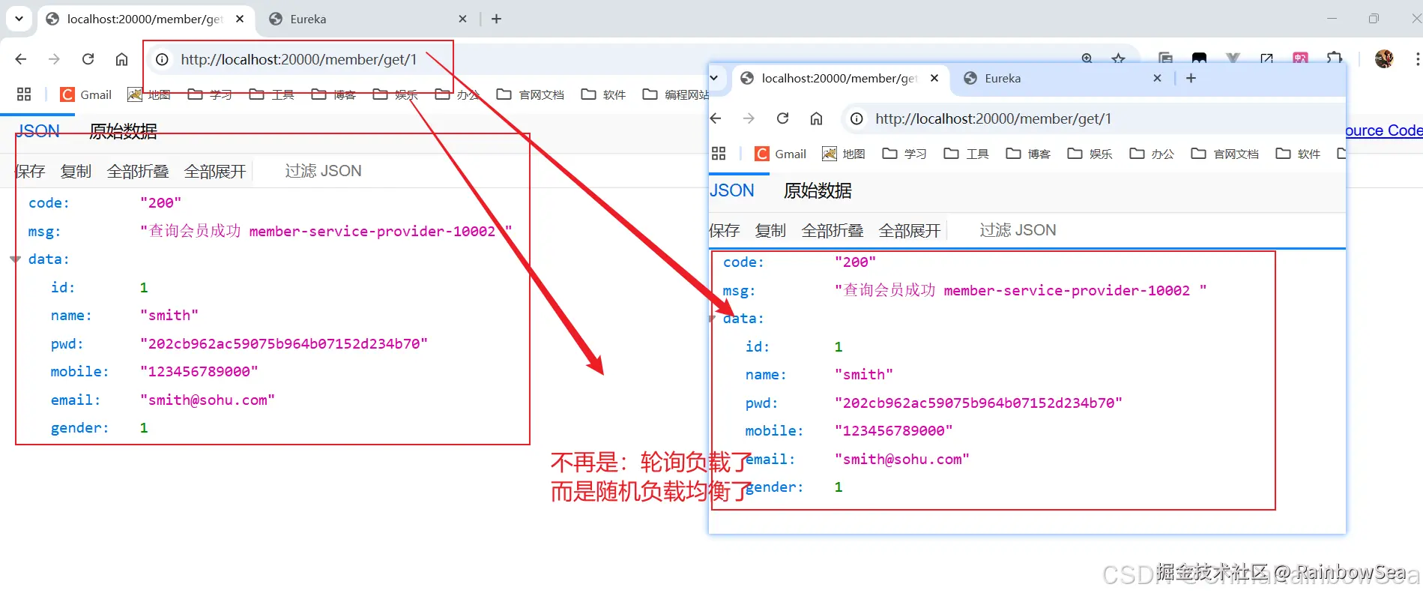Open tab search dropdown in front window
Image resolution: width=1423 pixels, height=599 pixels.
[714, 78]
